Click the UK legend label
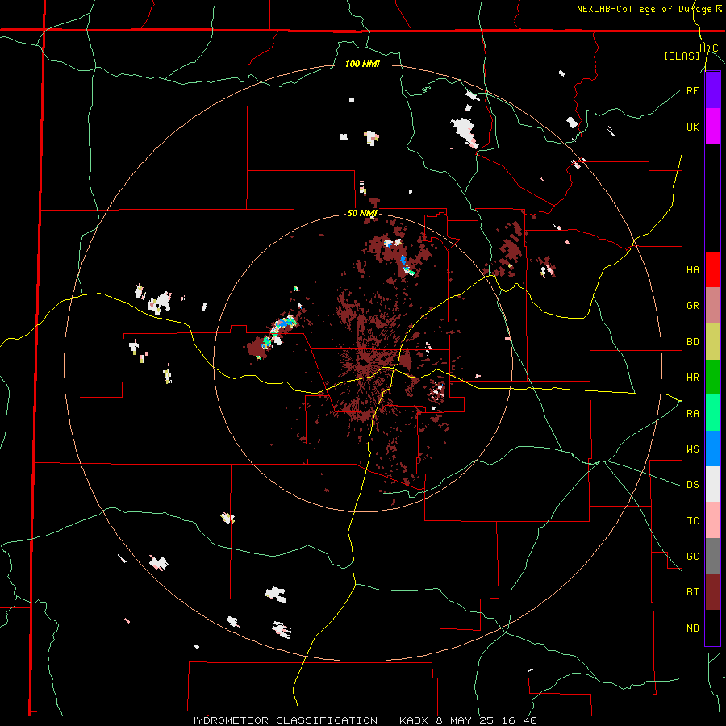Viewport: 726px width, 726px height. [692, 127]
